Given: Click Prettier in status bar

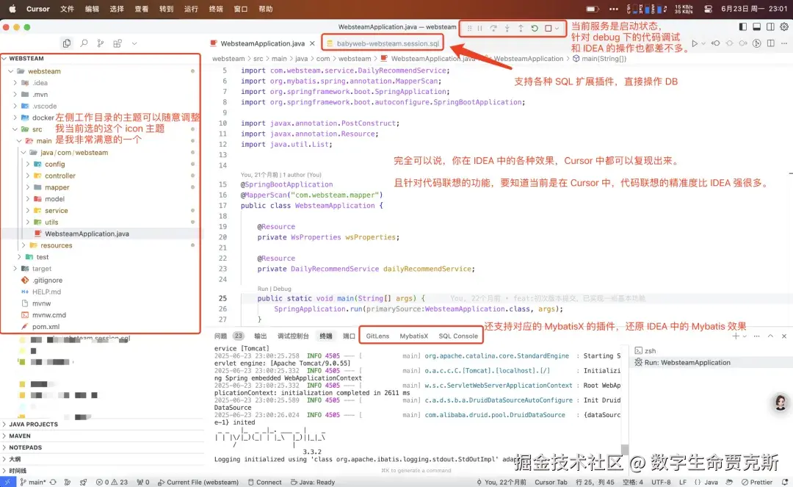Looking at the screenshot, I should [757, 483].
